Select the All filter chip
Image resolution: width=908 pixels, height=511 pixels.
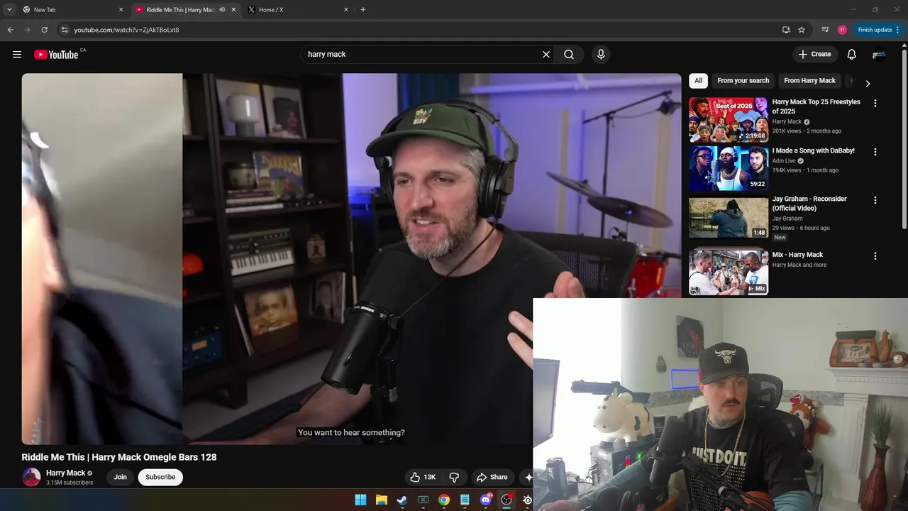[x=698, y=81]
